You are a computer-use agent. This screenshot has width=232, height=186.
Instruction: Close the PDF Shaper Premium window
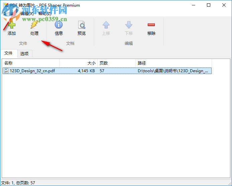224,5
